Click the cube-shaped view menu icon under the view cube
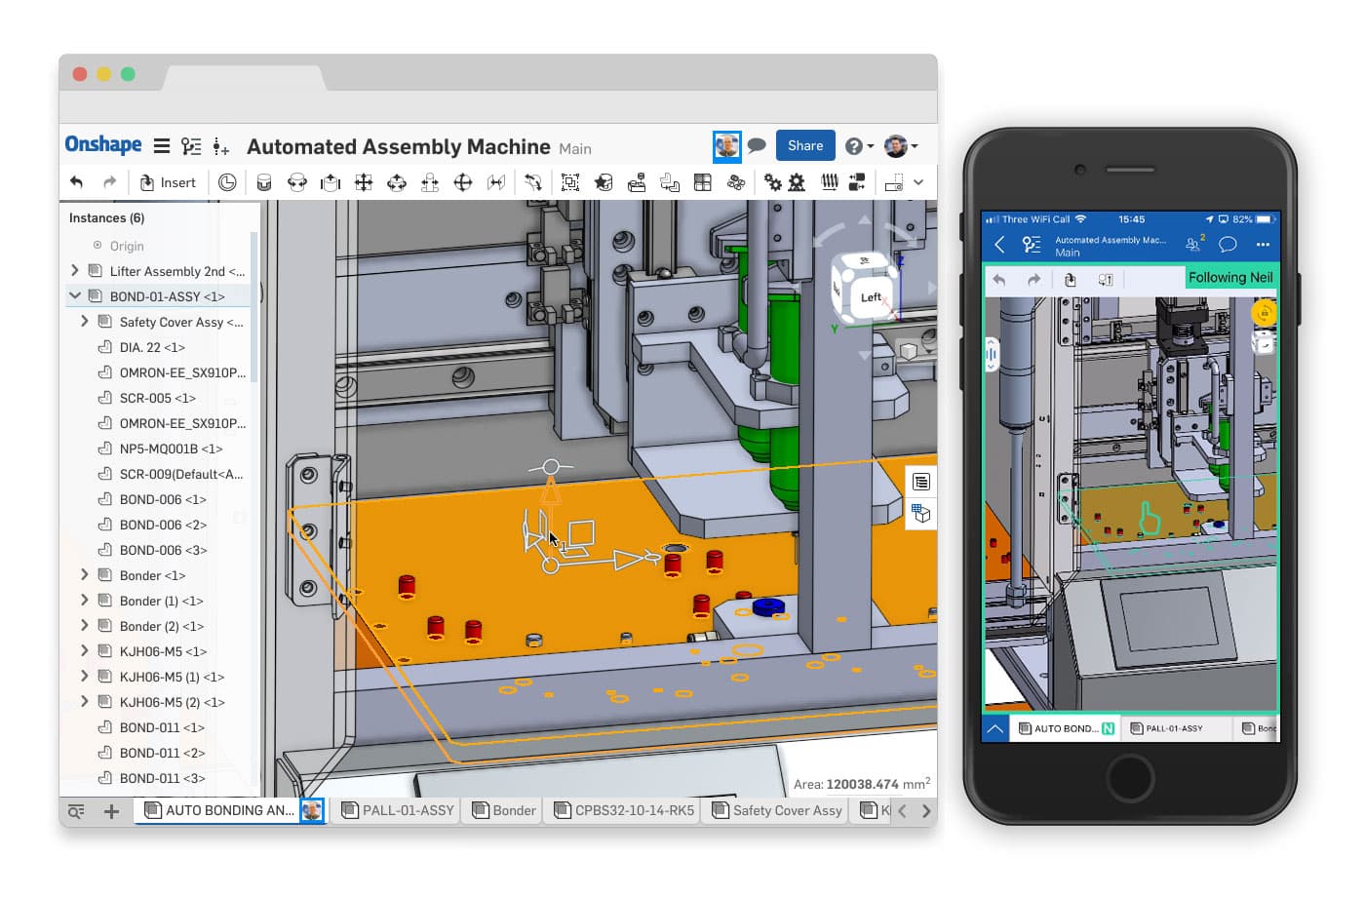The image size is (1365, 897). [x=908, y=350]
